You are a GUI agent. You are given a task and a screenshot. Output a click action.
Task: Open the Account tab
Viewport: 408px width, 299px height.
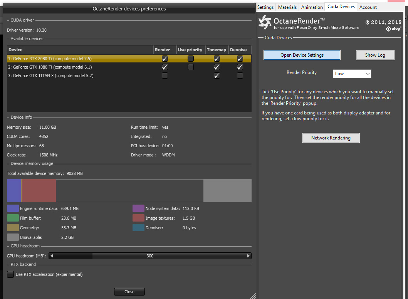368,7
